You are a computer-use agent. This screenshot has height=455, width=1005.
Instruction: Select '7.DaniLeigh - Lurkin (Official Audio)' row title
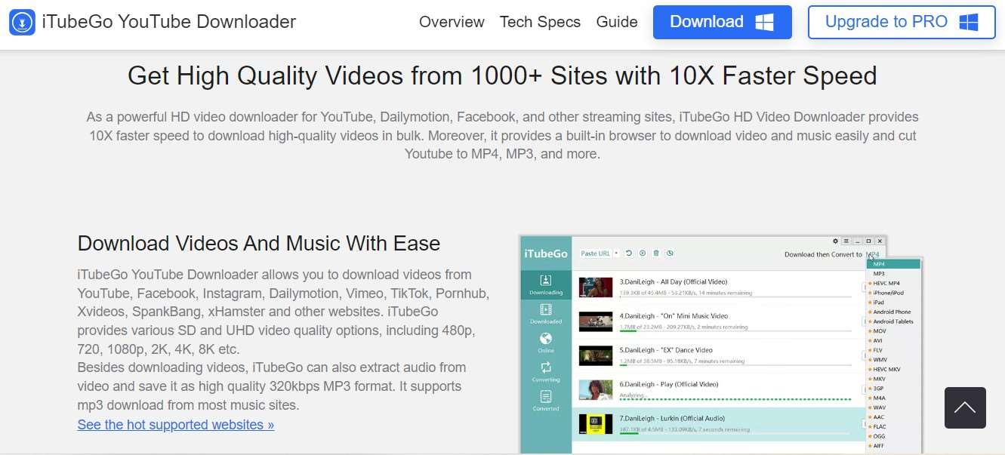(672, 418)
